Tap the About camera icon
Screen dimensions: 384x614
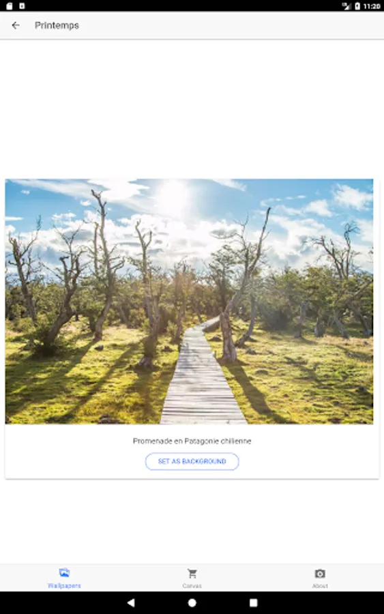point(320,574)
